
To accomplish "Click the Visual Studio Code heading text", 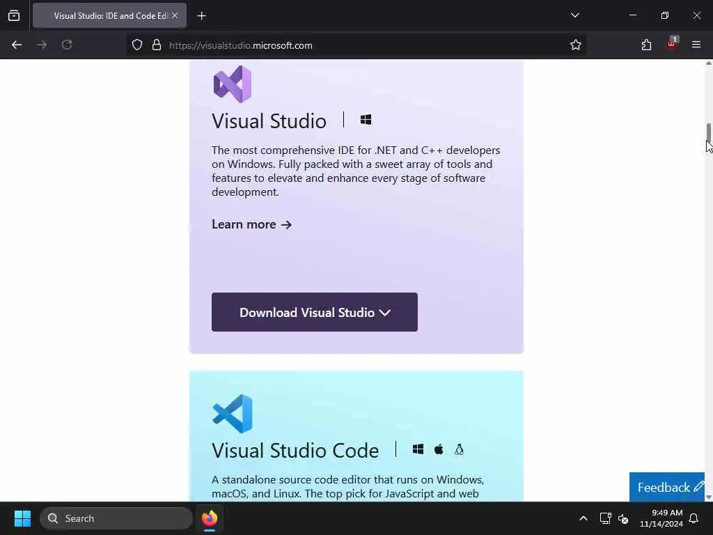I will point(295,451).
